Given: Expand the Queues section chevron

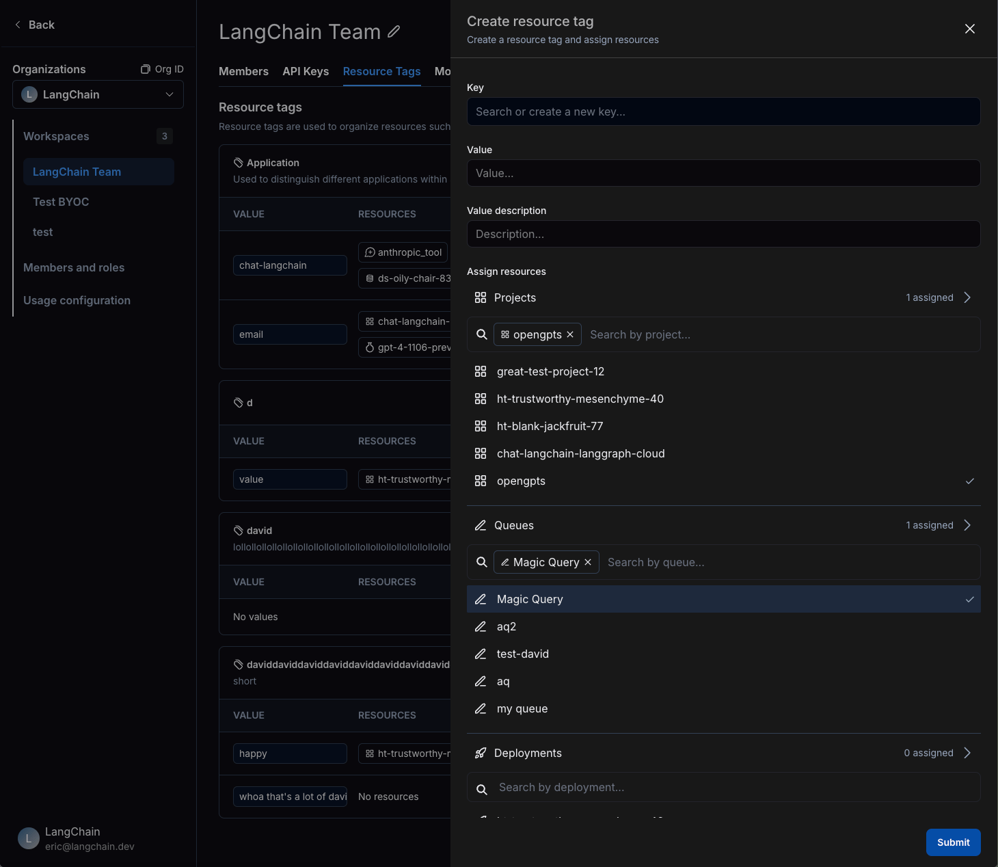Looking at the screenshot, I should click(x=967, y=525).
